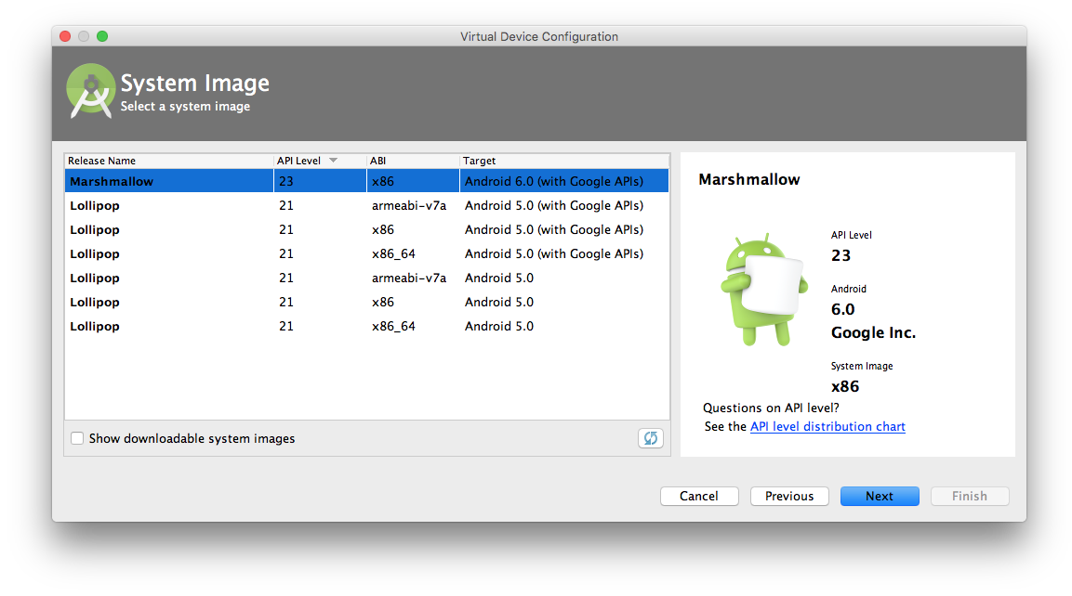Image resolution: width=1072 pixels, height=596 pixels.
Task: Select x86 cell of Lollipop Google APIs row
Action: point(413,229)
